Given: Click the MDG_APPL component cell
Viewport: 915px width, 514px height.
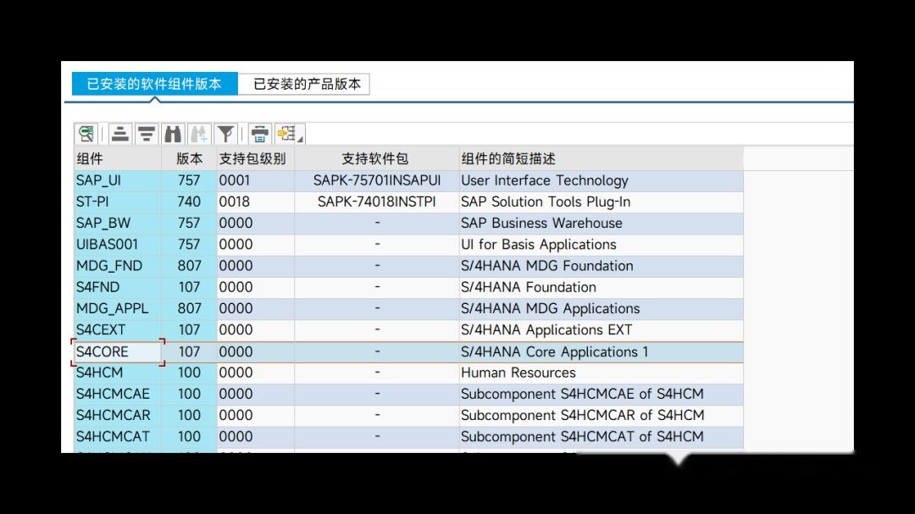Looking at the screenshot, I should [x=117, y=308].
